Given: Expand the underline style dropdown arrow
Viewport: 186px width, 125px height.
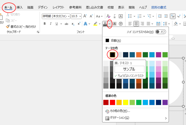Looking at the screenshot, I should (x=61, y=24).
